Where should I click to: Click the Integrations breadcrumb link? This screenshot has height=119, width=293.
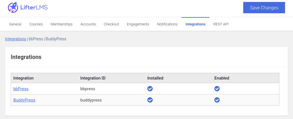coord(16,39)
